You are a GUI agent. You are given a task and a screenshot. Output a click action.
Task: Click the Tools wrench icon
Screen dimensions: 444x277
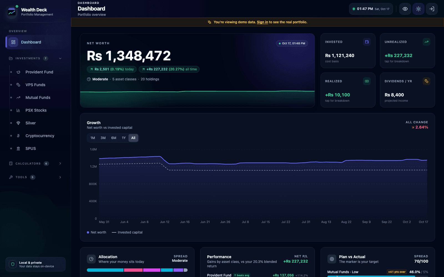pyautogui.click(x=11, y=177)
